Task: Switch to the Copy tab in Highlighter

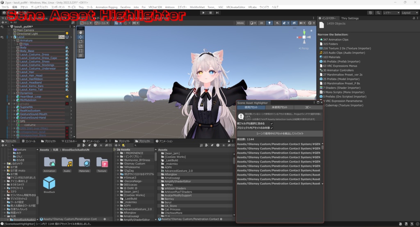Action: (x=308, y=107)
